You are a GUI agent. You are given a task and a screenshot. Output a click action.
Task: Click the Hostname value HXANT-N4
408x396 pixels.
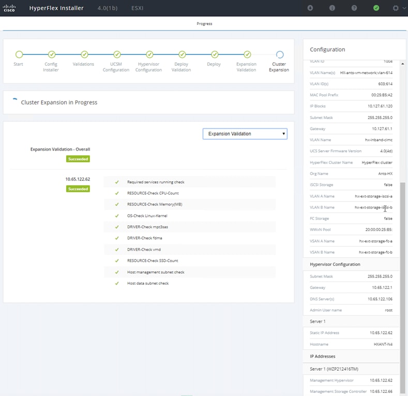coord(383,344)
